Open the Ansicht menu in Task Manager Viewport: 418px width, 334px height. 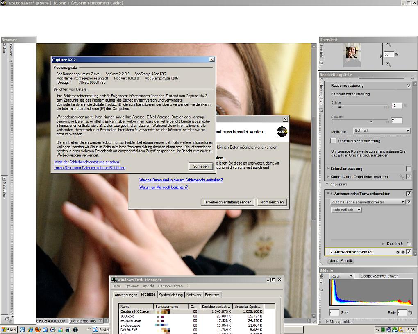point(148,286)
